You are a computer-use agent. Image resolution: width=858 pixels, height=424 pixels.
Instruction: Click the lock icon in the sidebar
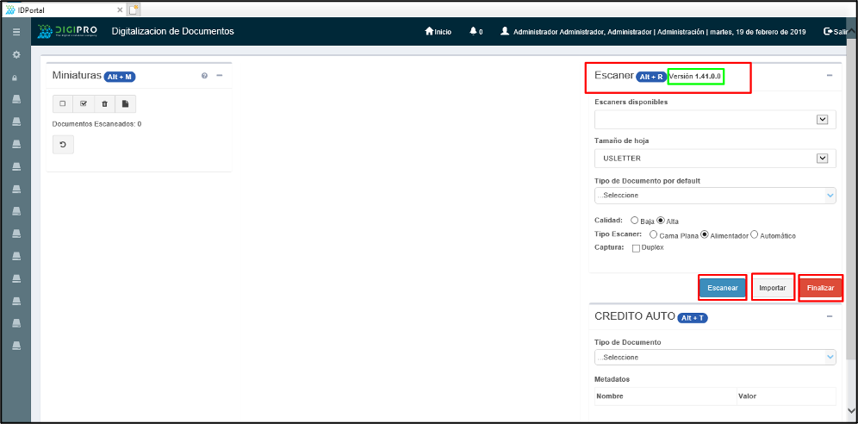pyautogui.click(x=16, y=78)
